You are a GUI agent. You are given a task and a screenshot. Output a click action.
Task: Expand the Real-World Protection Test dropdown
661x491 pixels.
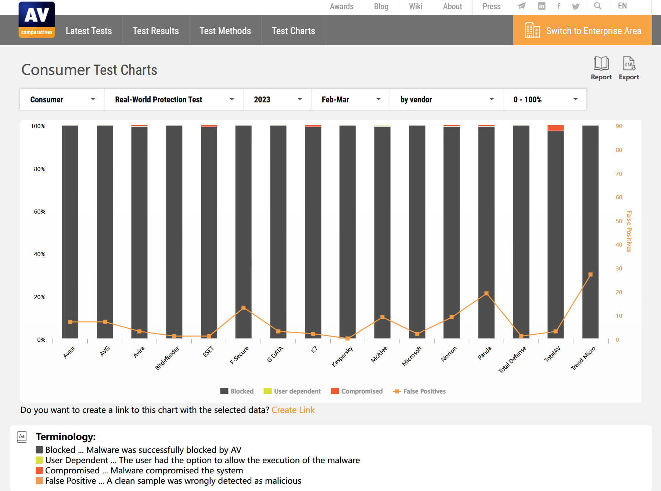(x=174, y=99)
